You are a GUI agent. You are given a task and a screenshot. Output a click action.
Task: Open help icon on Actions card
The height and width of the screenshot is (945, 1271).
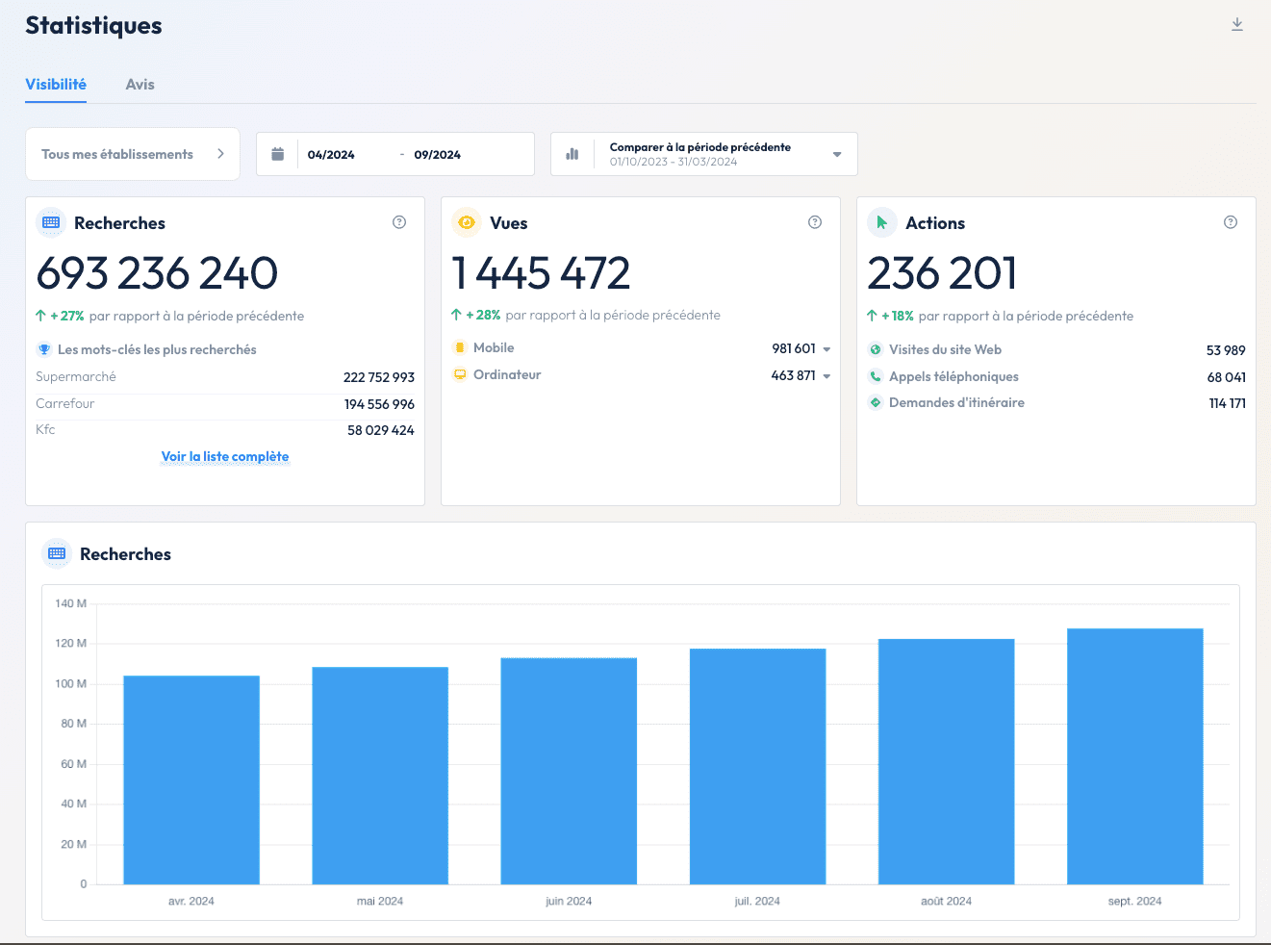1231,222
